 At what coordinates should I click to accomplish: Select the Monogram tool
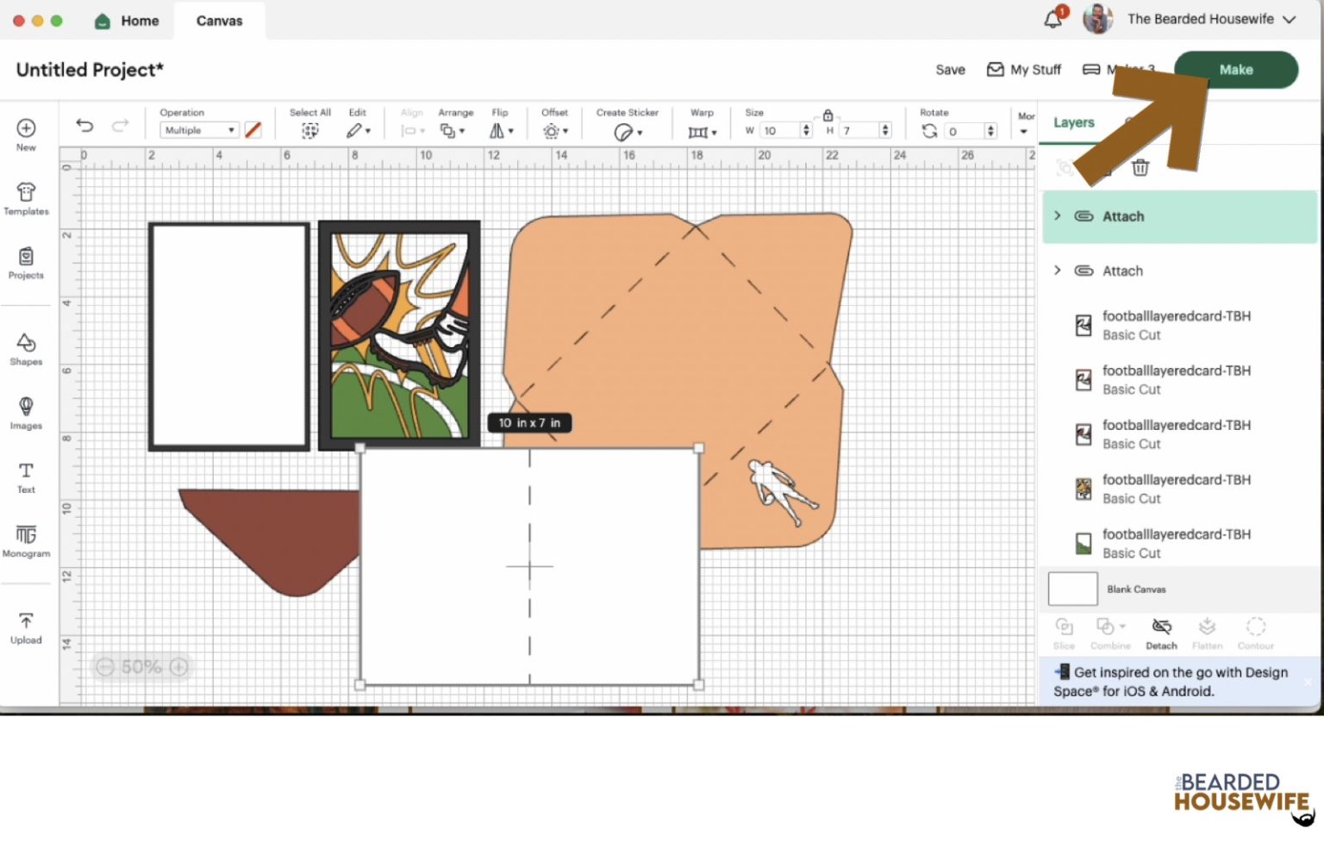pyautogui.click(x=26, y=541)
